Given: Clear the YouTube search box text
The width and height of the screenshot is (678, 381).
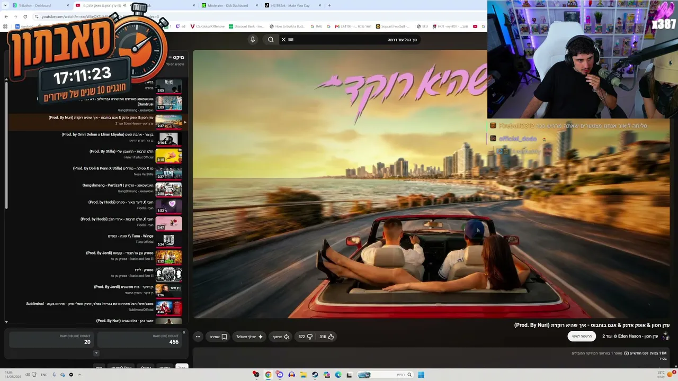Looking at the screenshot, I should (x=283, y=40).
